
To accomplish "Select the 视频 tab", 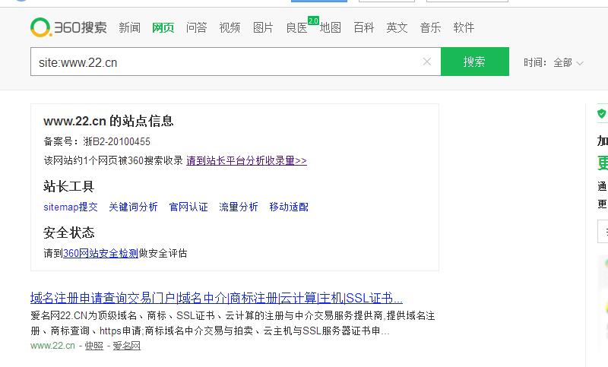I will click(x=230, y=28).
